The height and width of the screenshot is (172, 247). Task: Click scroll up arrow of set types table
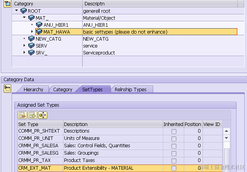pyautogui.click(x=226, y=131)
